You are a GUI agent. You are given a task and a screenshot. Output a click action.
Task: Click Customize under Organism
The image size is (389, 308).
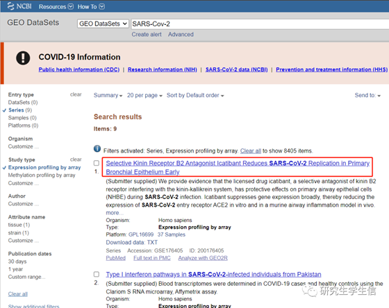coord(24,146)
